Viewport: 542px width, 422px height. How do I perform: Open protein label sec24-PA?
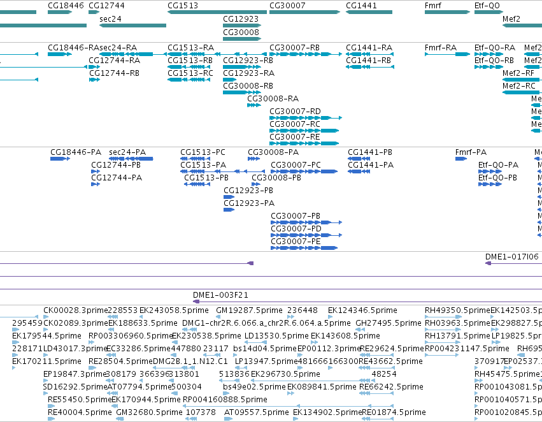[127, 152]
